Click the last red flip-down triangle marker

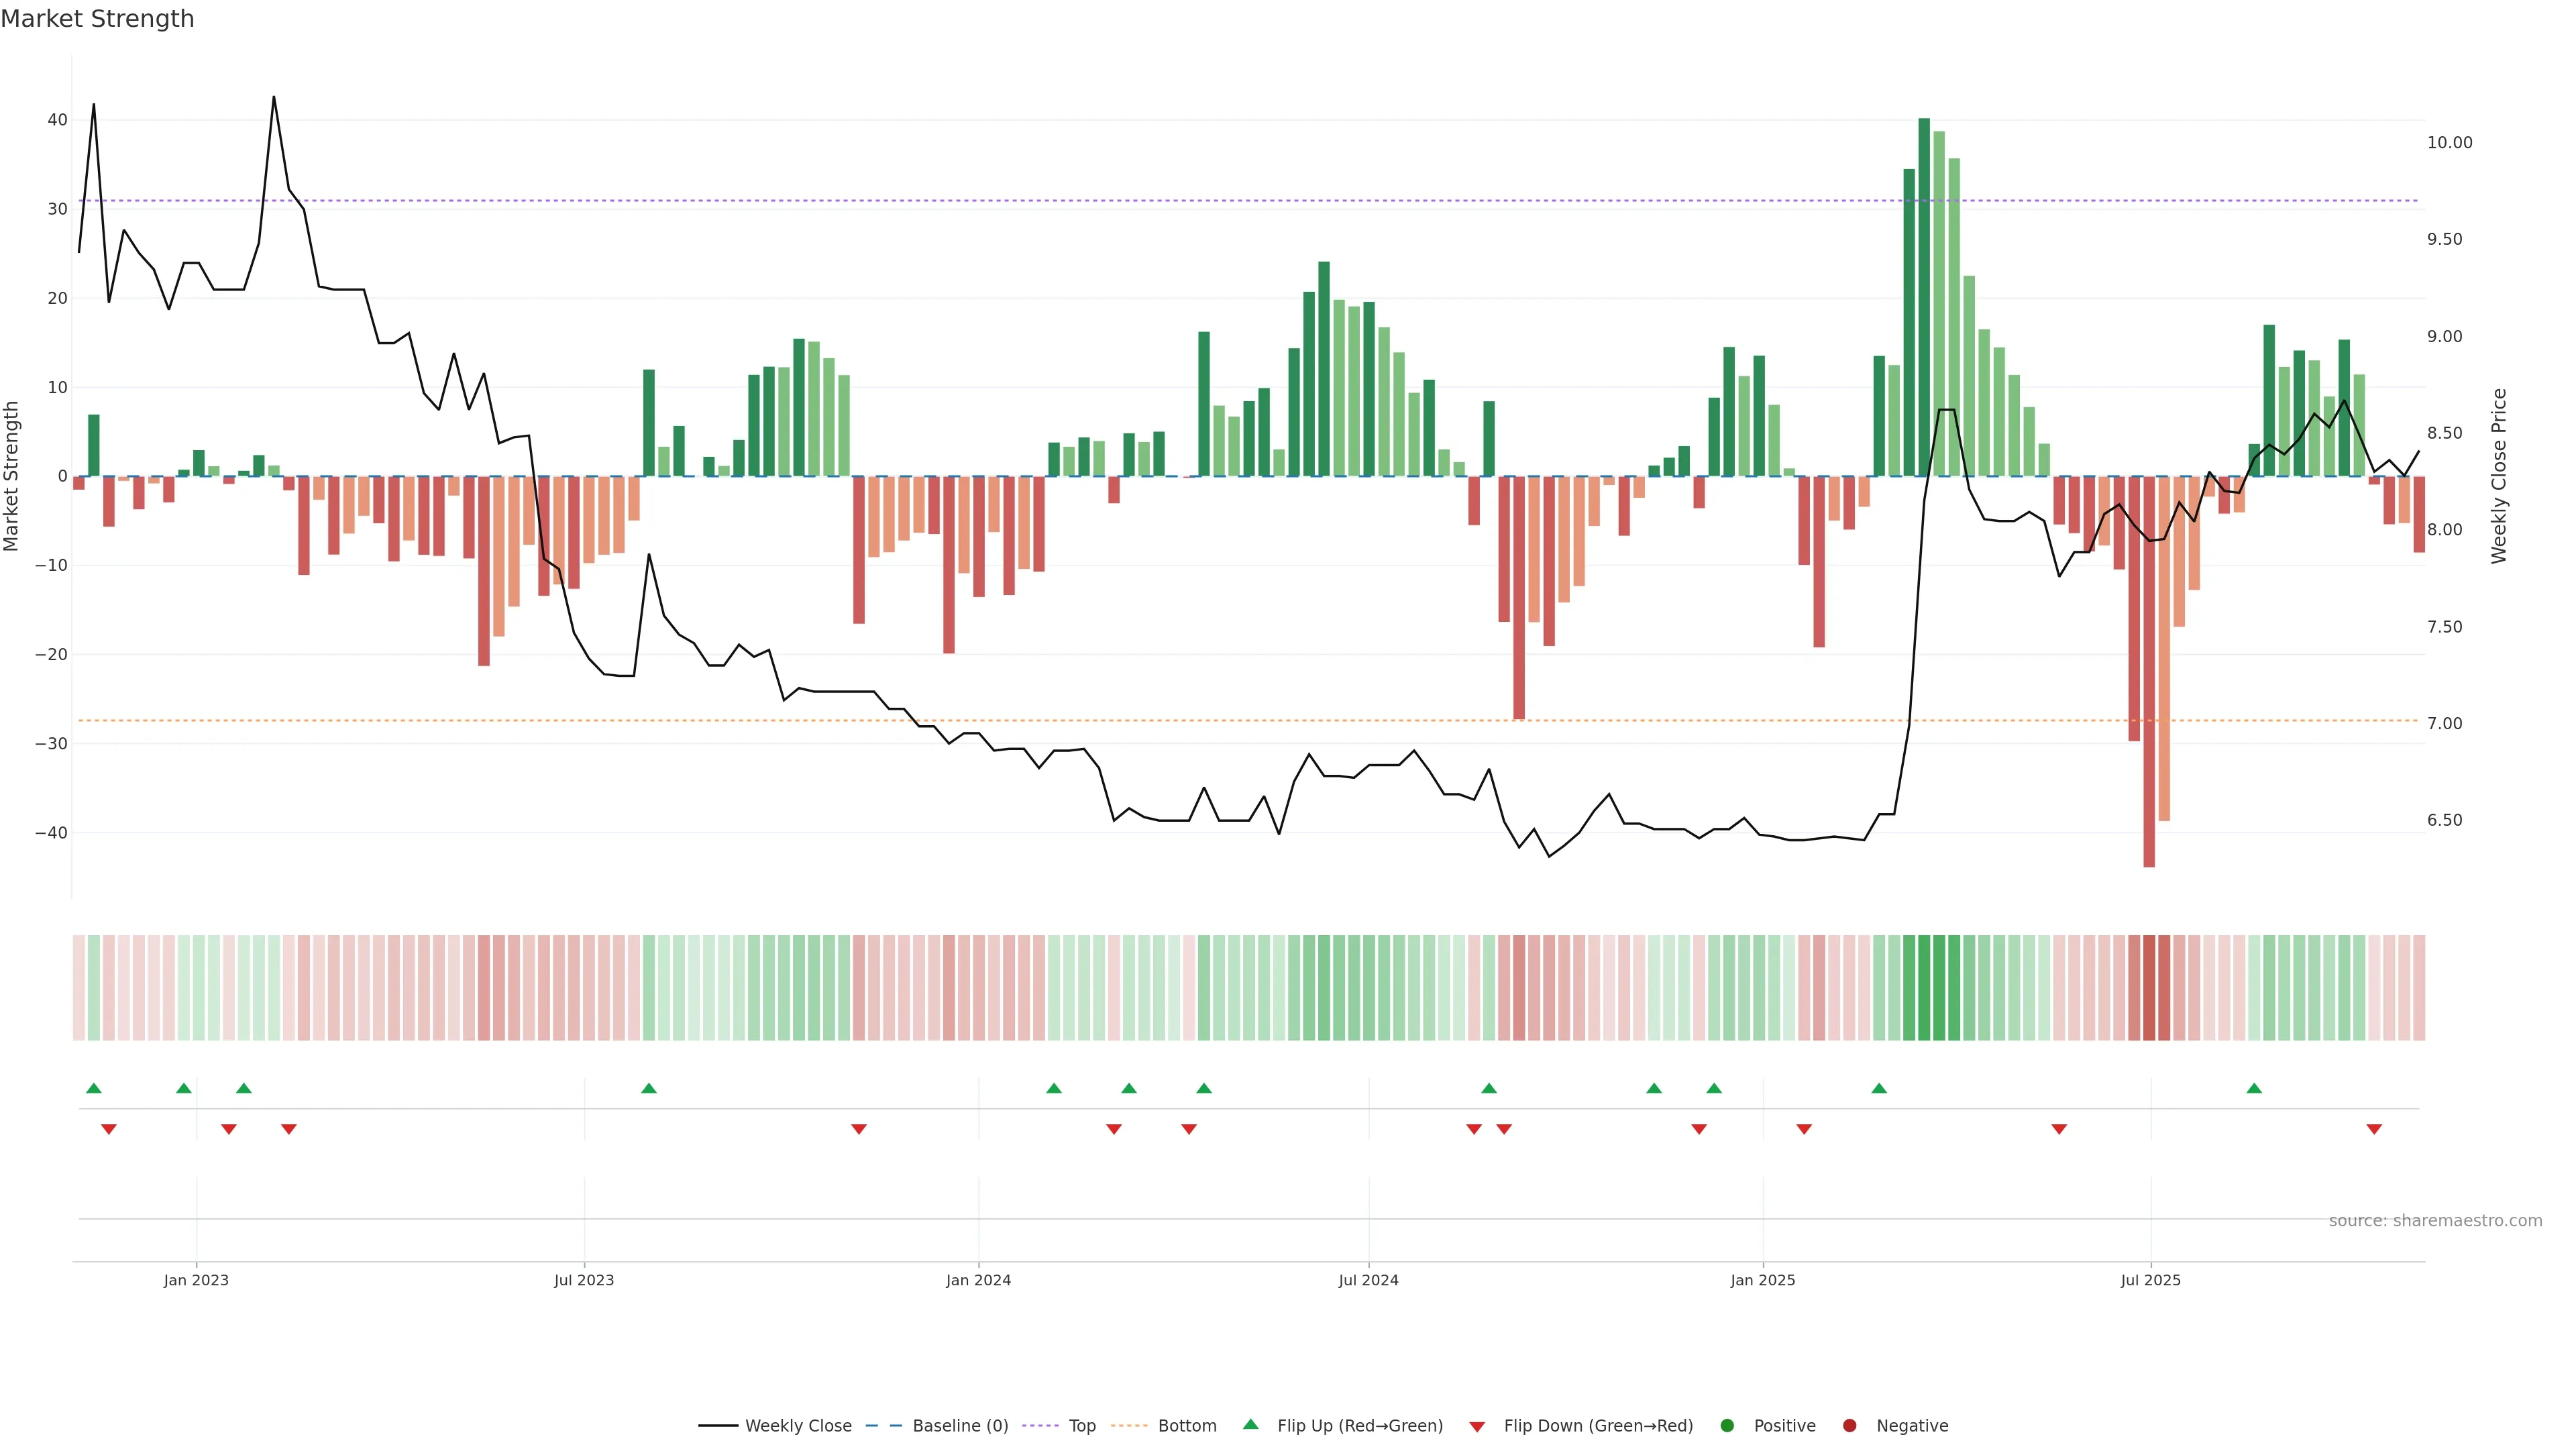2374,1129
